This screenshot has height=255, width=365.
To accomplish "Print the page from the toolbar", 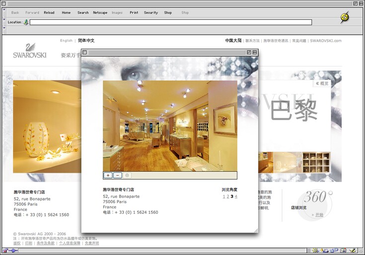I will coord(134,12).
